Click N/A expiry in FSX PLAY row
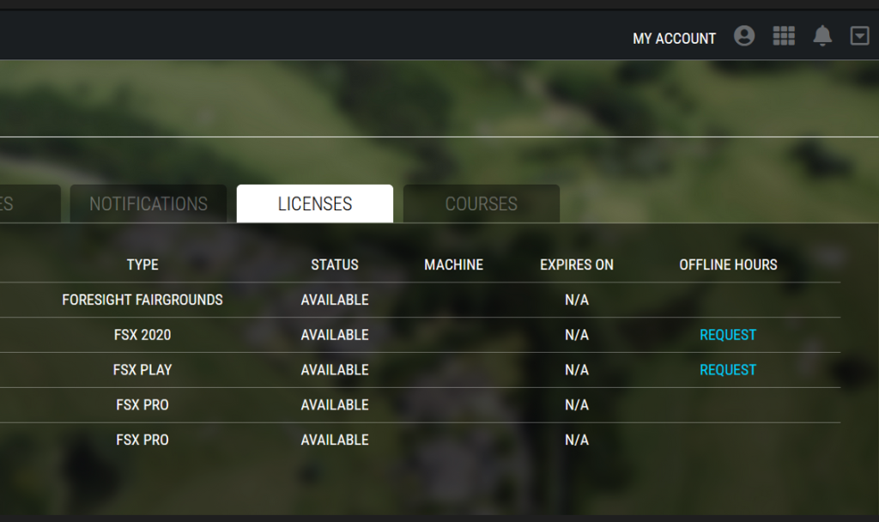879x522 pixels. coord(577,370)
